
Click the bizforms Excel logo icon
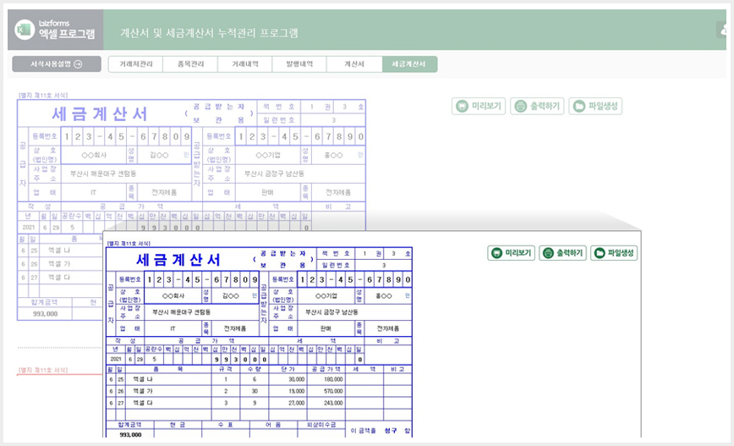25,30
